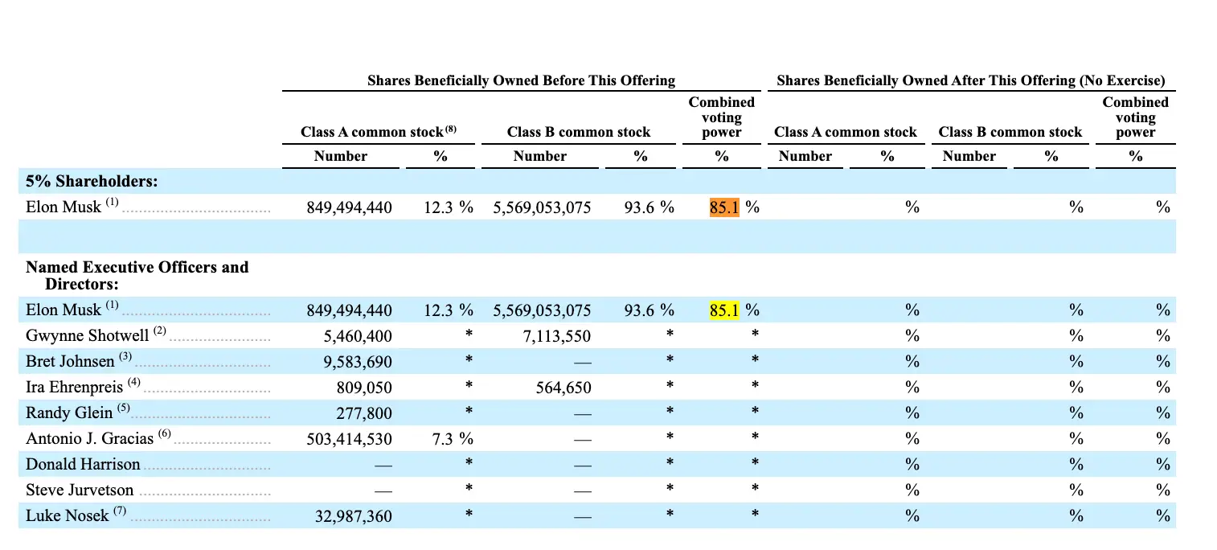The width and height of the screenshot is (1217, 550).
Task: Click Ira Ehrenpreis's 564,650 Class B value
Action: pos(563,388)
